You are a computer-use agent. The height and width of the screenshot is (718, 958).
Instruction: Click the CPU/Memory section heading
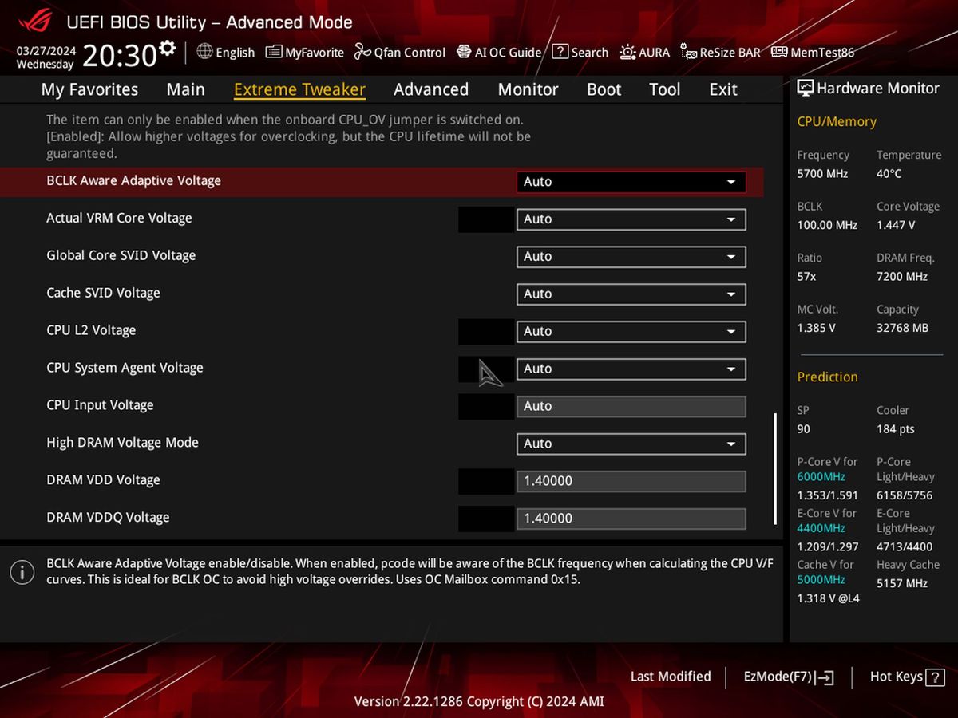837,122
